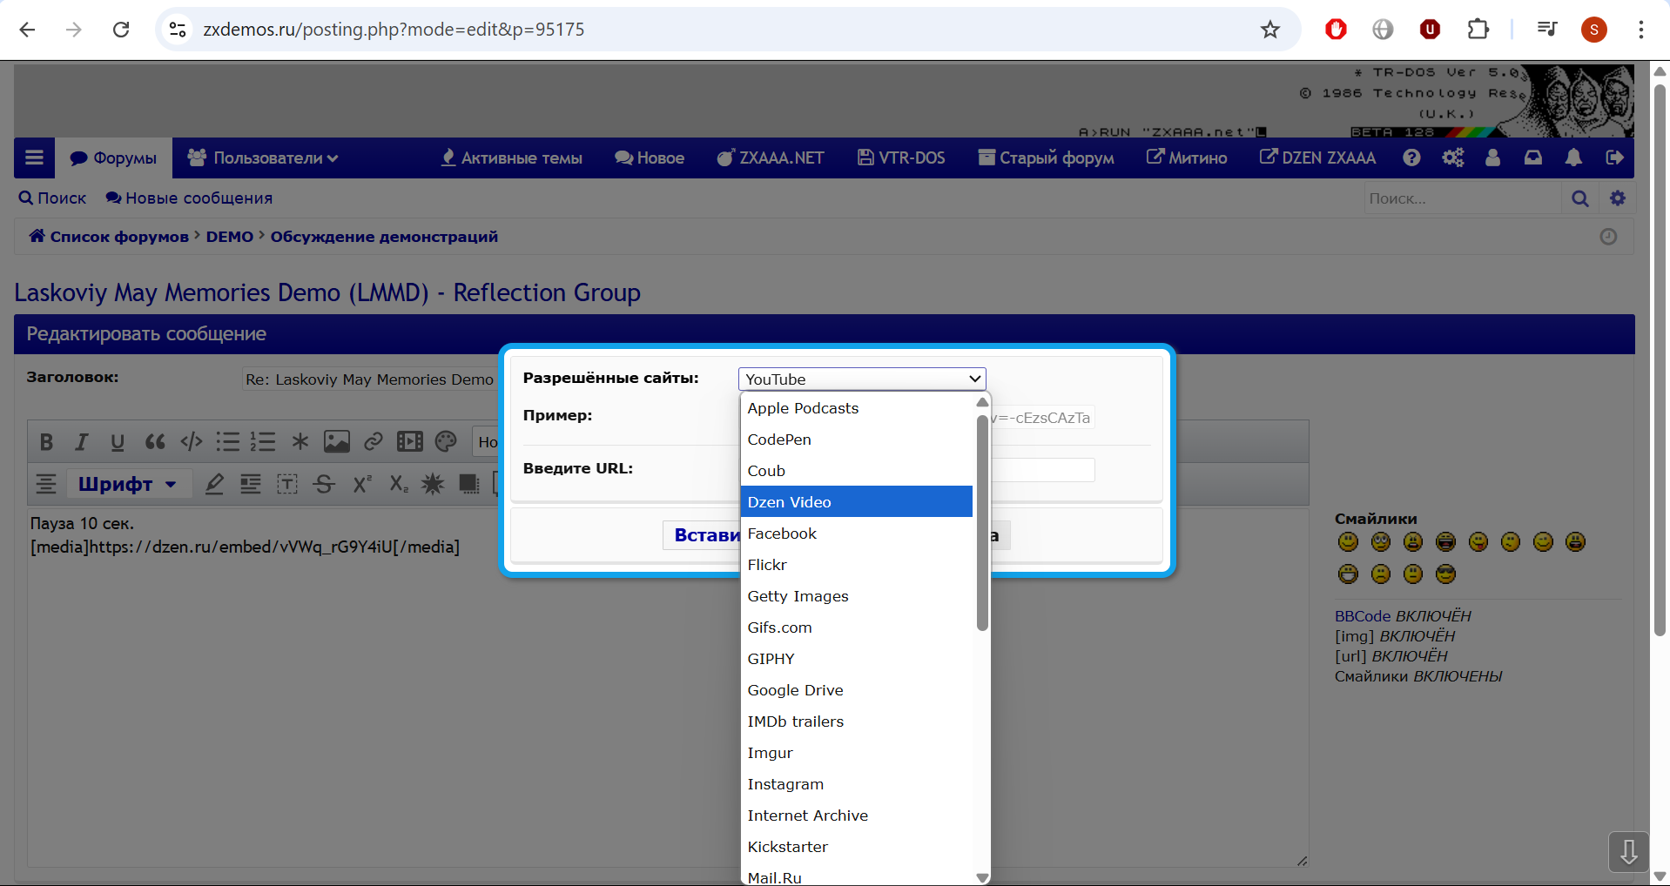Insert the dashed text box tag

click(287, 484)
